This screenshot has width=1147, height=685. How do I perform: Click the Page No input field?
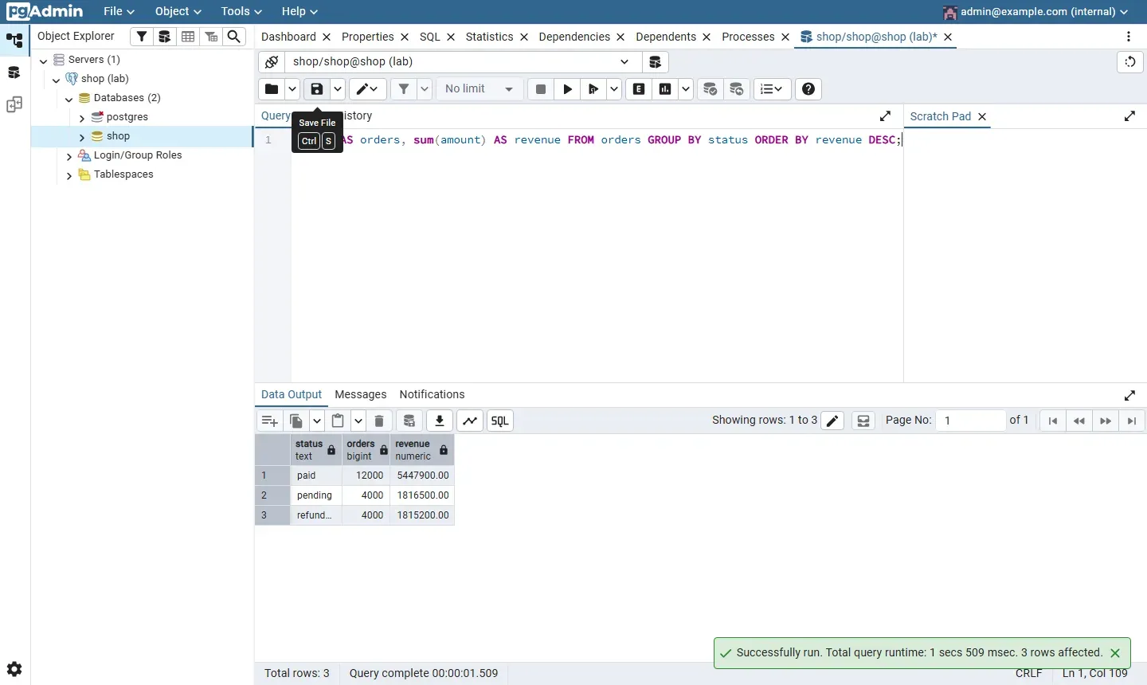point(970,421)
